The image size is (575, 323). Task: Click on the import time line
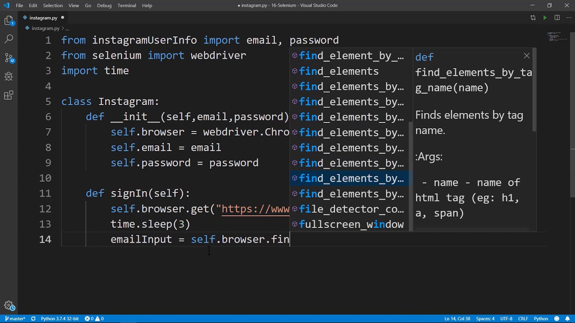click(95, 71)
